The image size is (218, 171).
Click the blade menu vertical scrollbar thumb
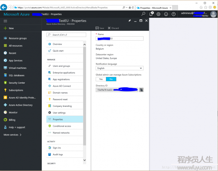(x=85, y=96)
